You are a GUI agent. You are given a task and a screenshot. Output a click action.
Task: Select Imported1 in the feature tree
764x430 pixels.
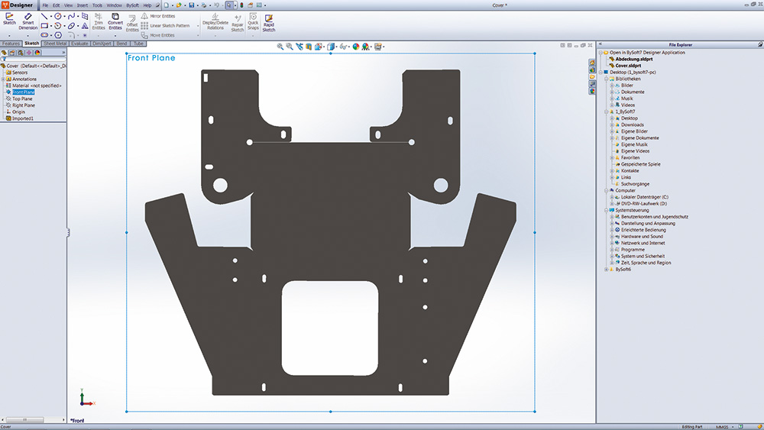[x=20, y=118]
